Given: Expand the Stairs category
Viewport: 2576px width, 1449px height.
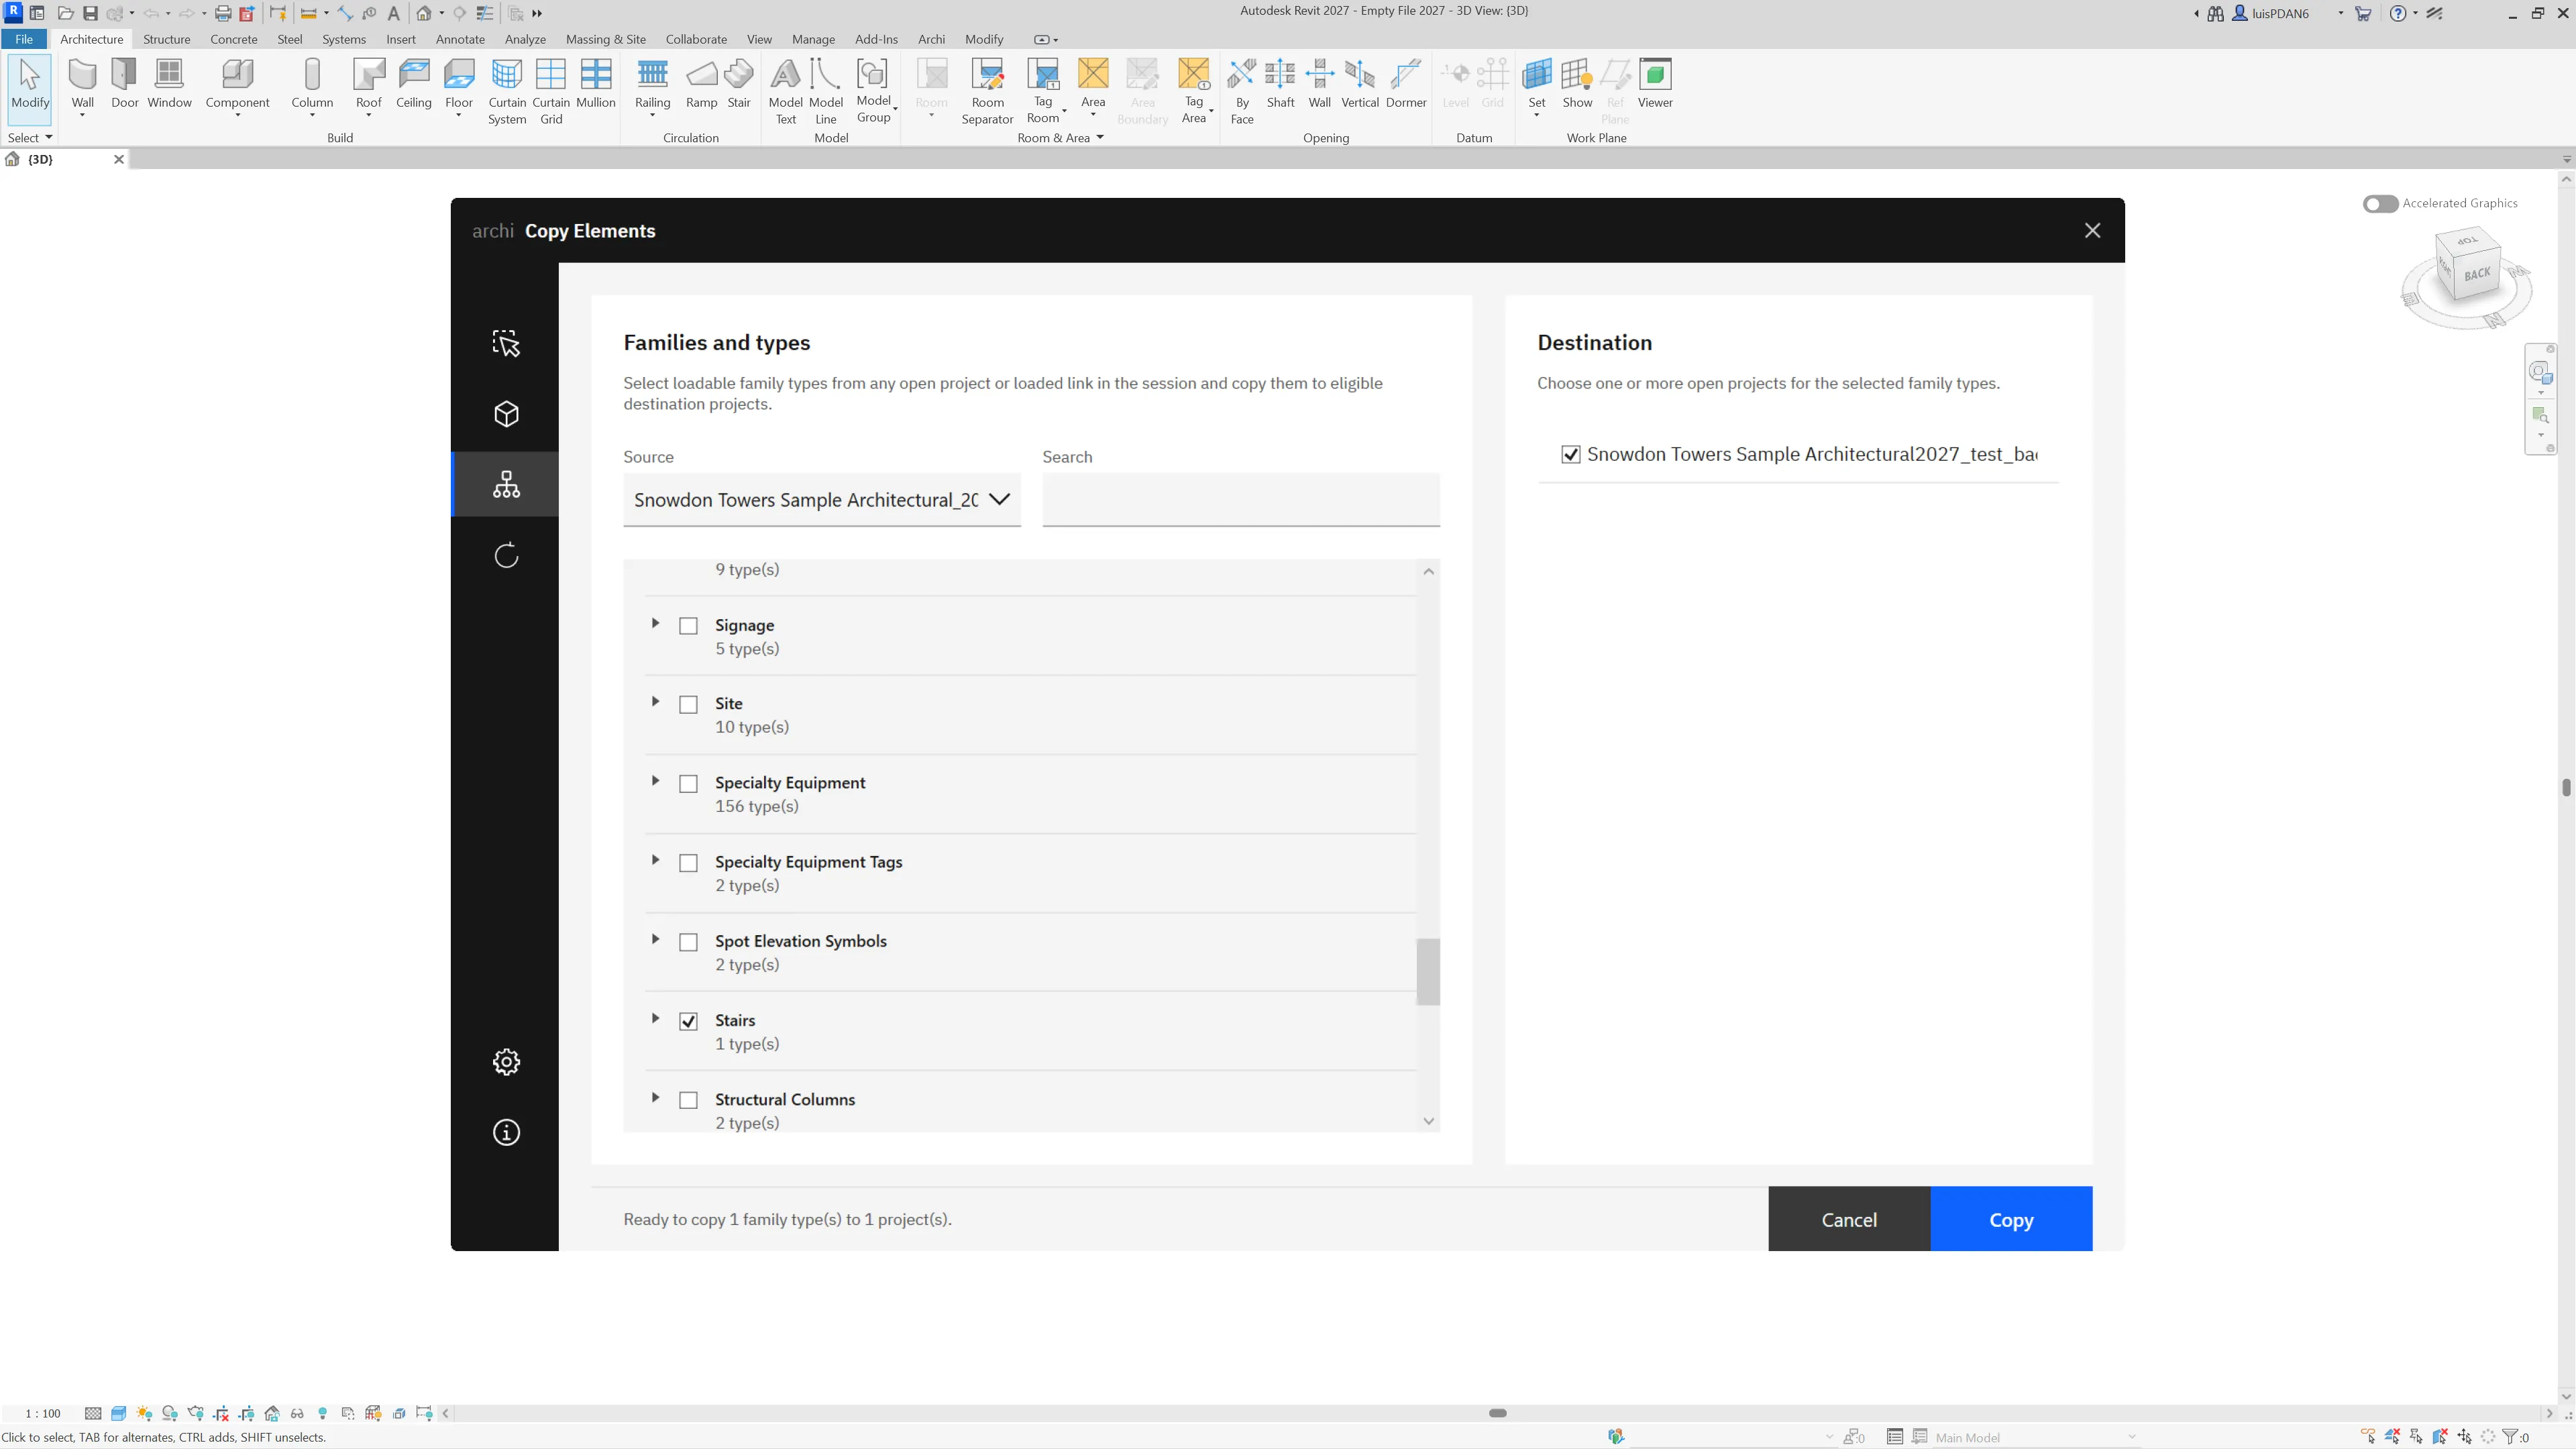Looking at the screenshot, I should [x=655, y=1018].
